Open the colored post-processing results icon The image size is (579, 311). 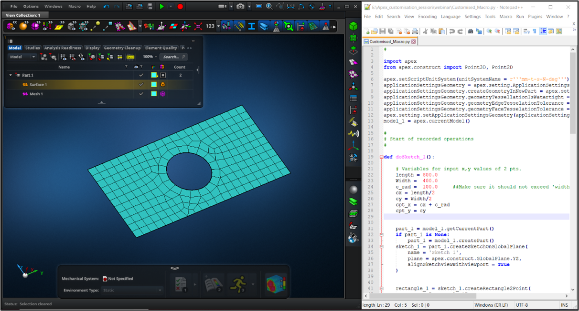(x=276, y=284)
